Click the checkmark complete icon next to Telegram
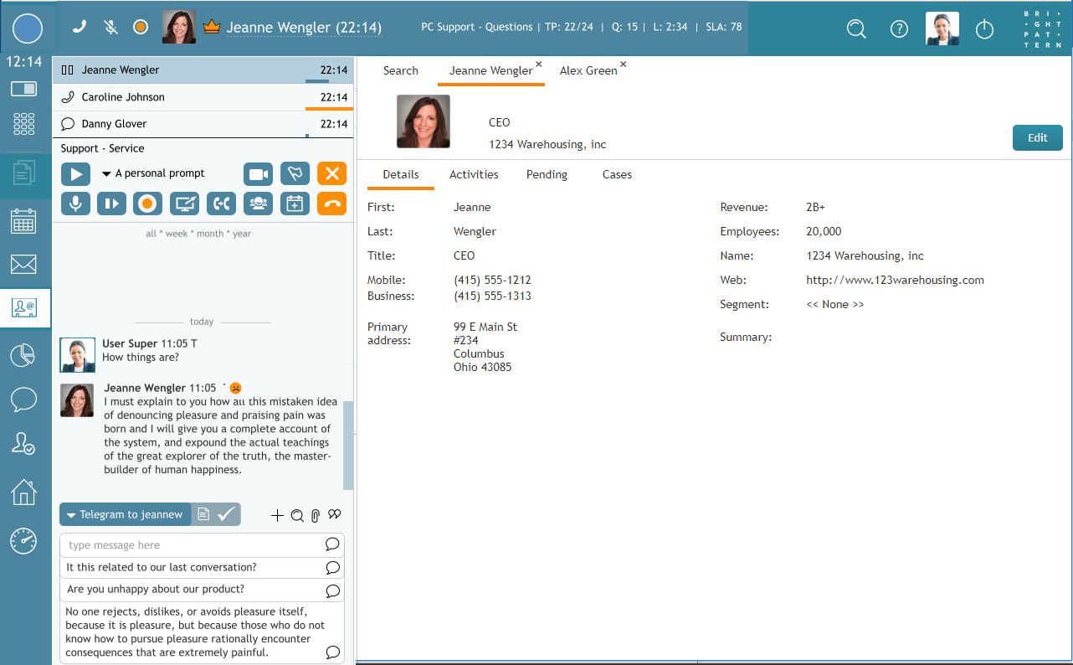The width and height of the screenshot is (1073, 665). (x=227, y=514)
